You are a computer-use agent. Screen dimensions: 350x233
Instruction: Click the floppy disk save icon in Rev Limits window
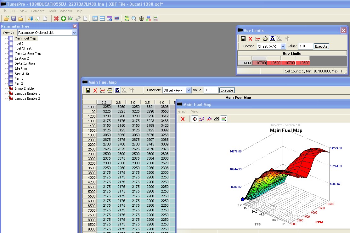[x=243, y=39]
